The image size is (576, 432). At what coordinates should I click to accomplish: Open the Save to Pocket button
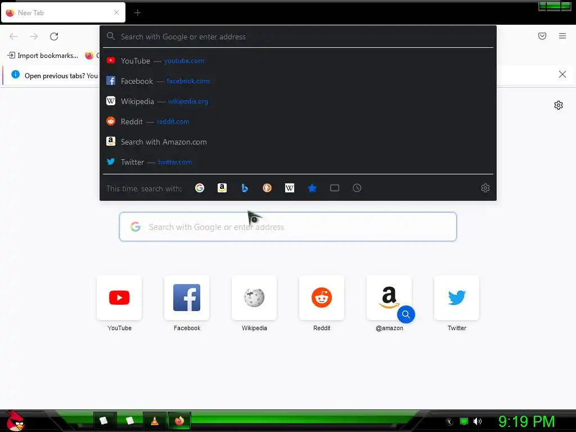click(542, 36)
